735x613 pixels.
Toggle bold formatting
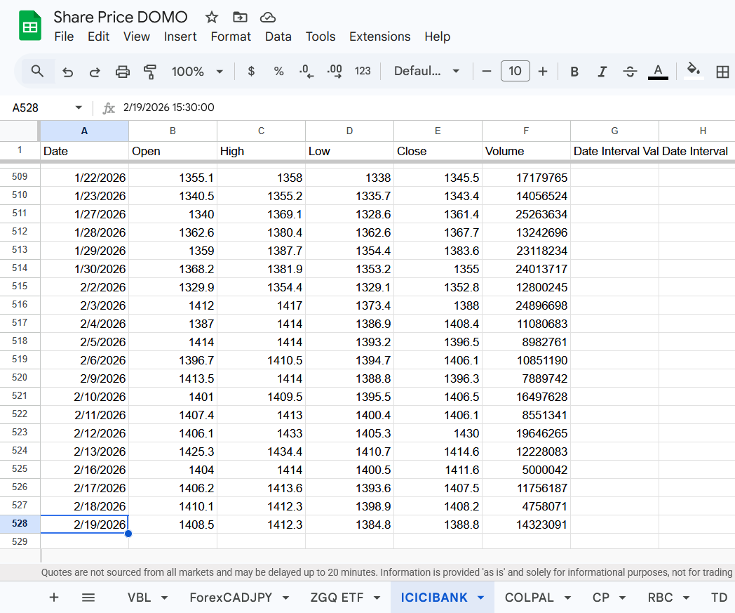coord(574,72)
